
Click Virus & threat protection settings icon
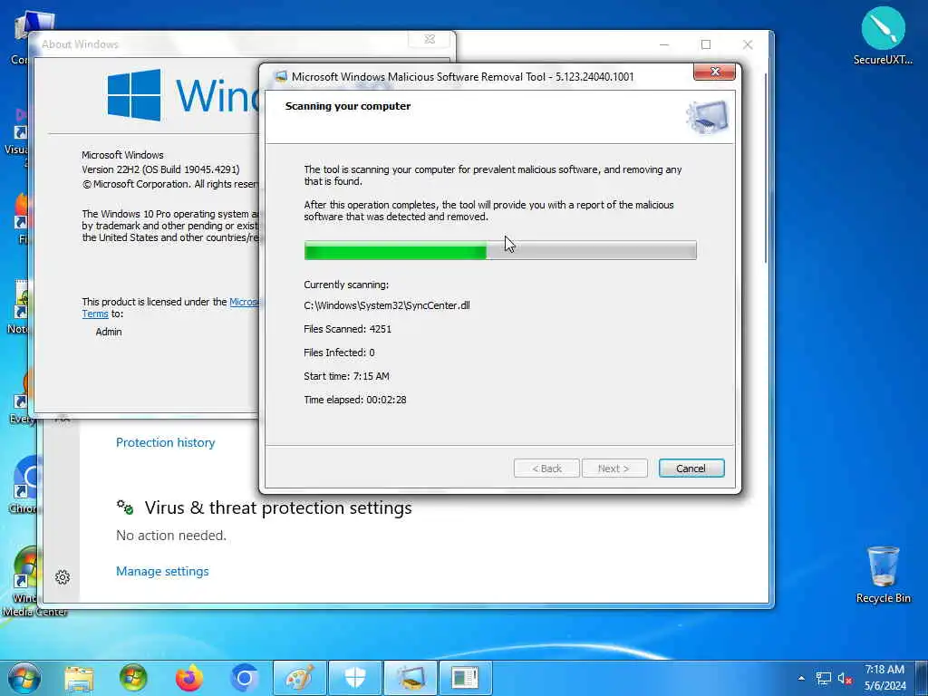pyautogui.click(x=125, y=507)
